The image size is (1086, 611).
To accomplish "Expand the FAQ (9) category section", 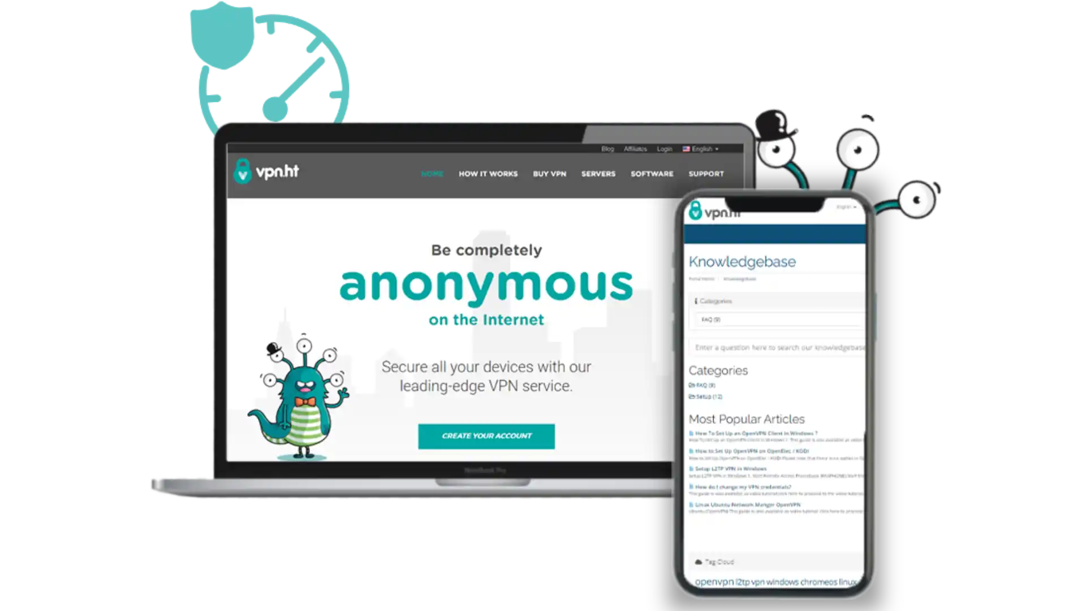I will pyautogui.click(x=710, y=319).
